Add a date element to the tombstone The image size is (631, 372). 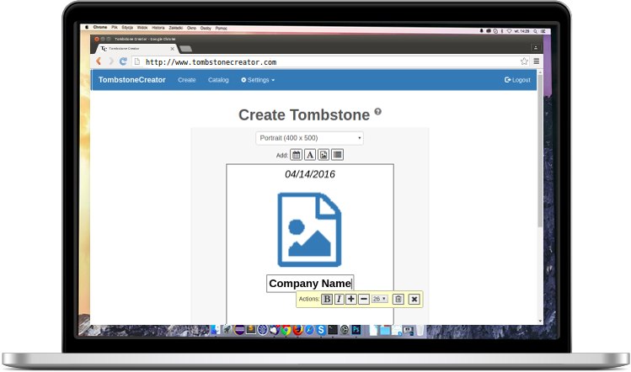tap(296, 155)
